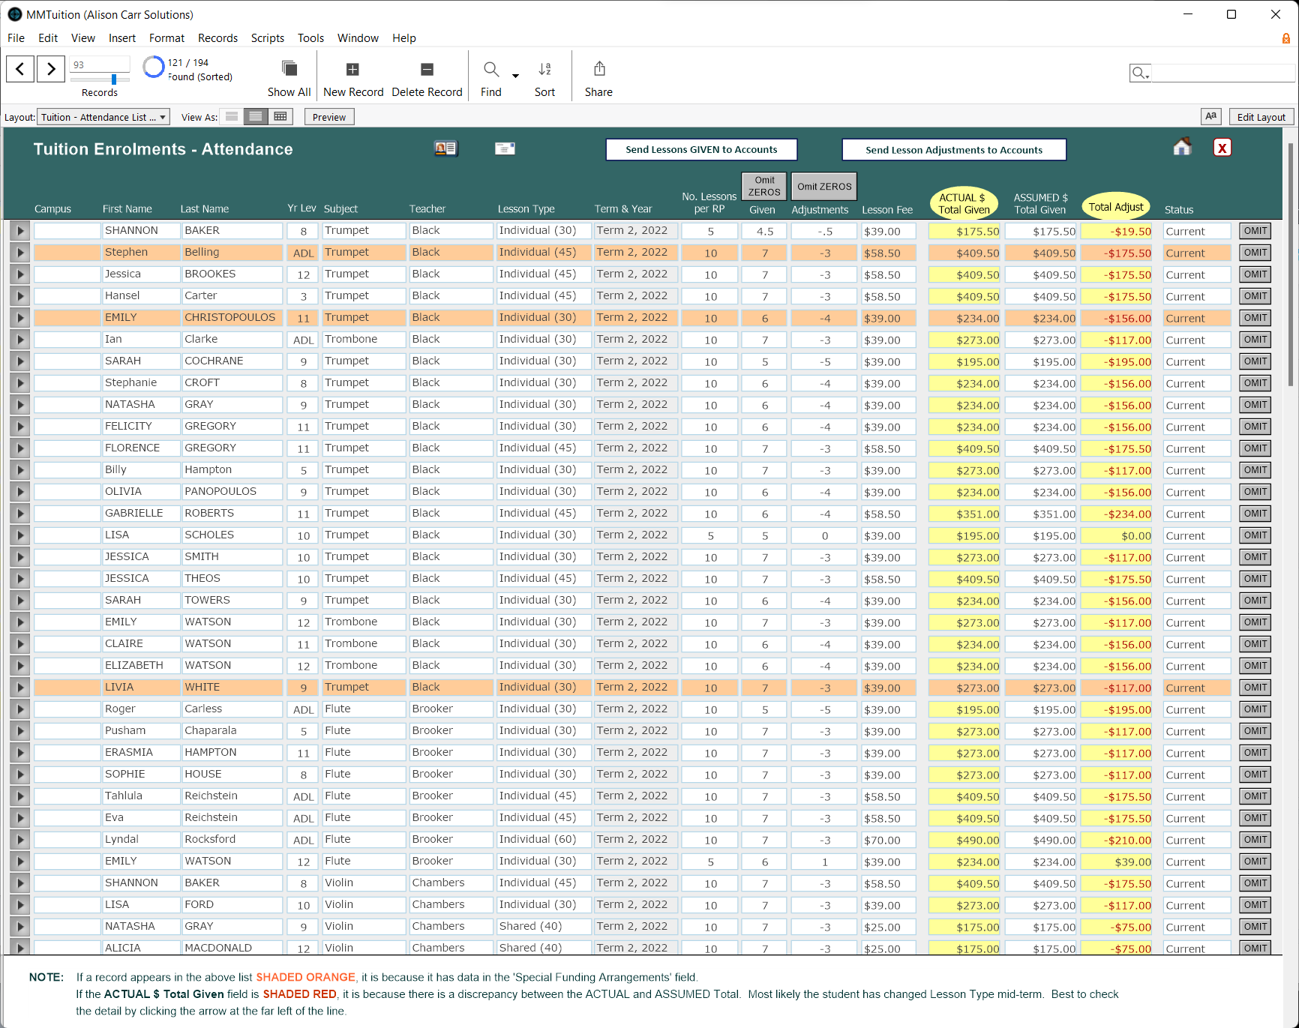Click first name GABRIELLE
1299x1028 pixels.
(x=133, y=514)
